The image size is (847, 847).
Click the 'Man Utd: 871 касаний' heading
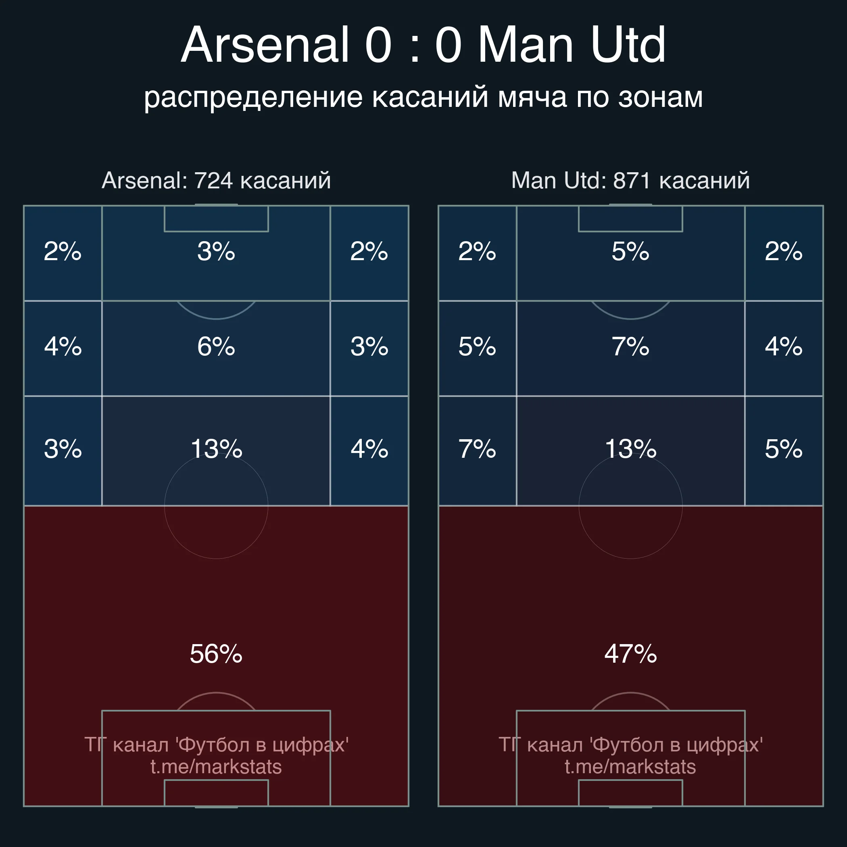(630, 180)
